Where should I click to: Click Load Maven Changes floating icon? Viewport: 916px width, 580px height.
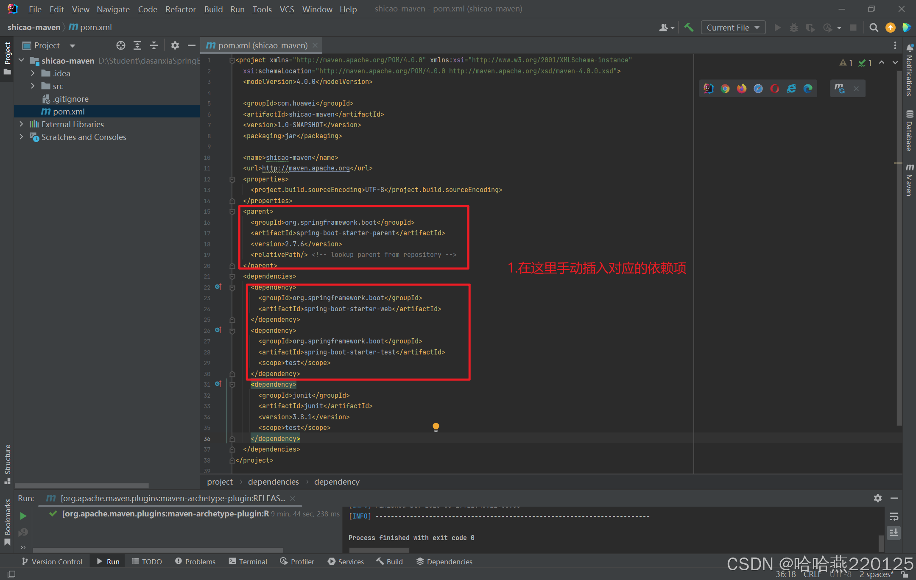[839, 88]
